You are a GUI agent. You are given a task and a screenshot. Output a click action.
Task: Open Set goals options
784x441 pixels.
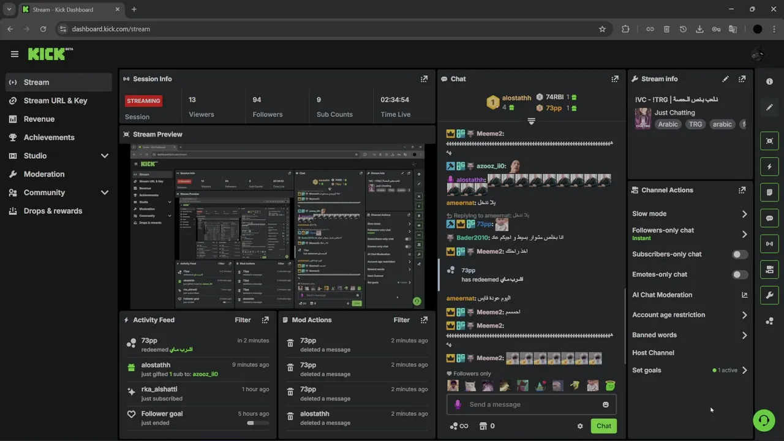coord(690,370)
